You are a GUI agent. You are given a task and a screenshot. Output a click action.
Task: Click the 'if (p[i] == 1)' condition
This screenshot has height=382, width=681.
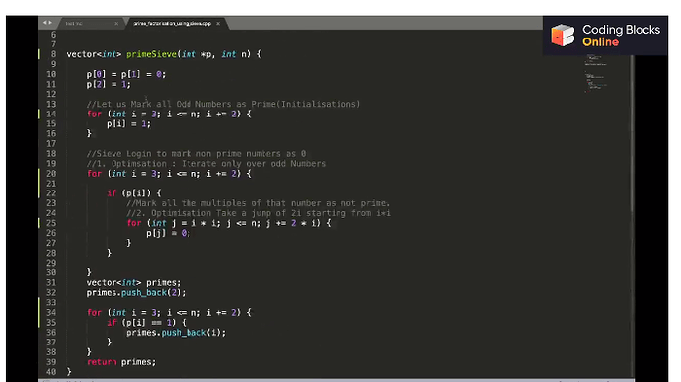pos(146,323)
